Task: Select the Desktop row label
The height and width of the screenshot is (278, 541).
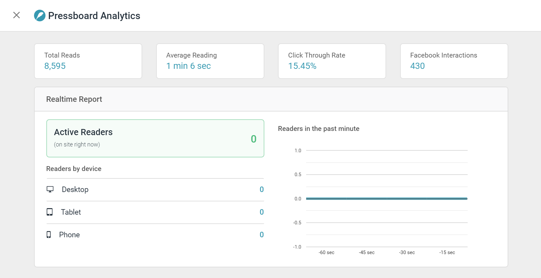Action: coord(75,189)
